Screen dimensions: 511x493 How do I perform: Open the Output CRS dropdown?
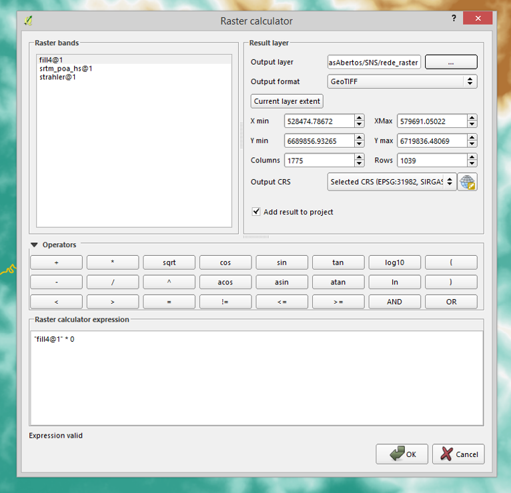pos(392,182)
